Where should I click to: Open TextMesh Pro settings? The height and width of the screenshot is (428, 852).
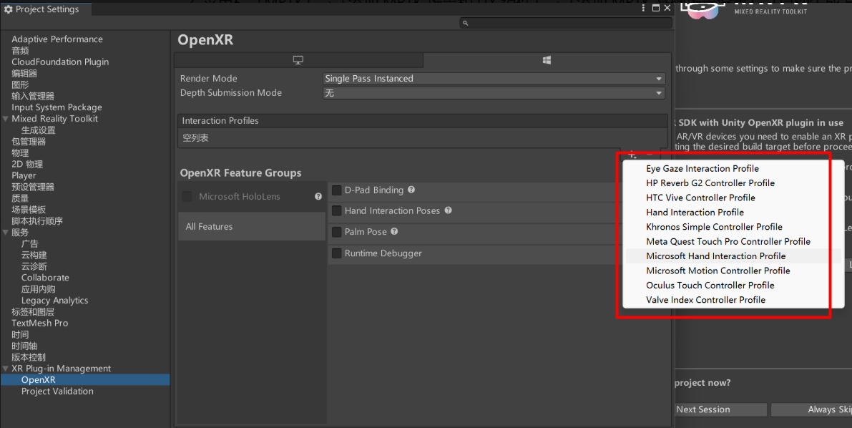coord(39,323)
